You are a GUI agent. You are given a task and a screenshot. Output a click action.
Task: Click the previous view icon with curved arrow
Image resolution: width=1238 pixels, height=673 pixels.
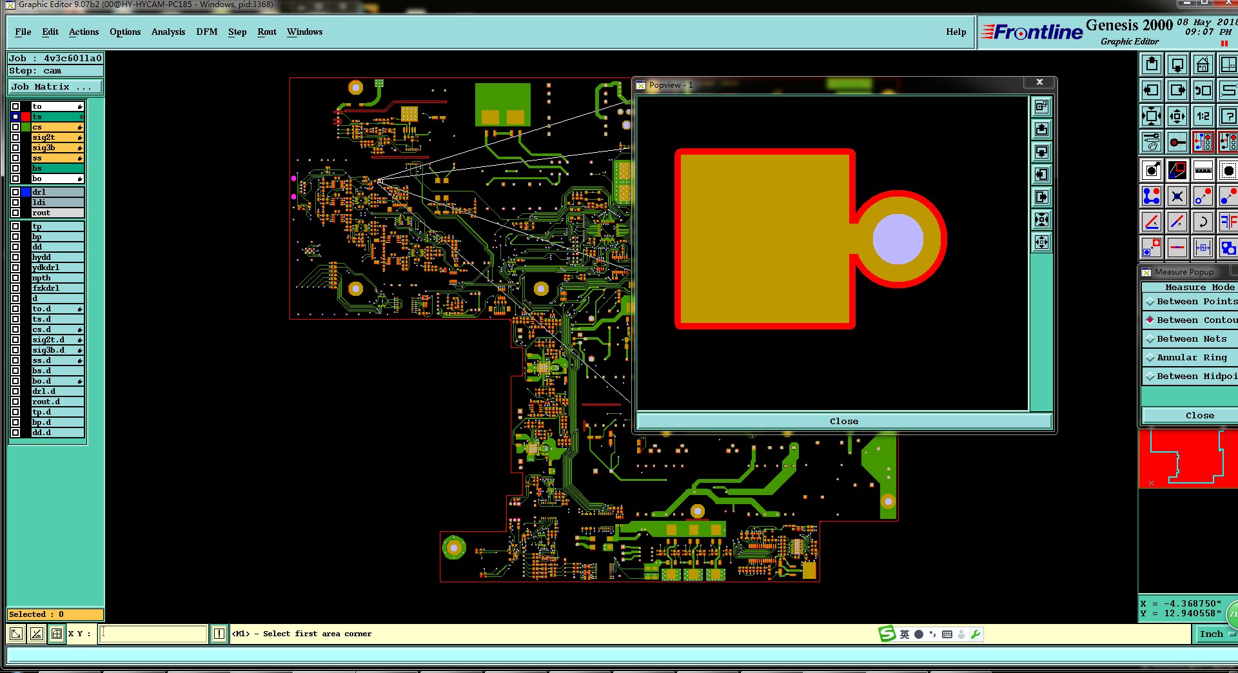pos(1203,90)
